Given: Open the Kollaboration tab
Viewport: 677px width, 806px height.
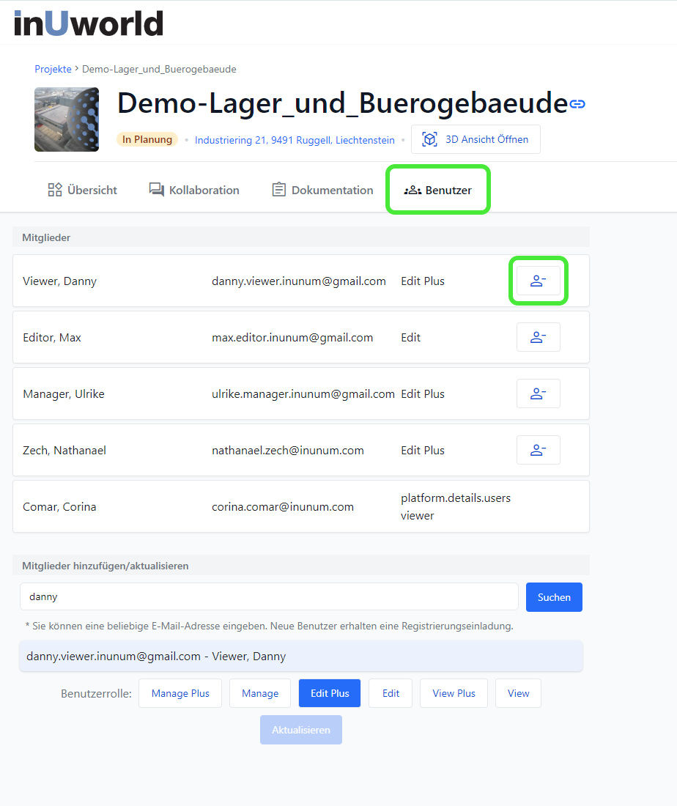Looking at the screenshot, I should [194, 190].
